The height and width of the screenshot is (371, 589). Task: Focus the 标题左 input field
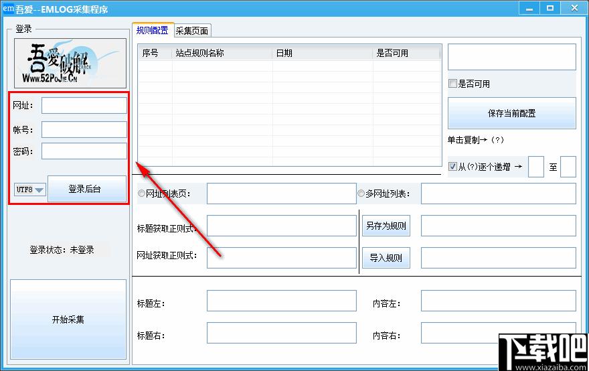pyautogui.click(x=282, y=301)
